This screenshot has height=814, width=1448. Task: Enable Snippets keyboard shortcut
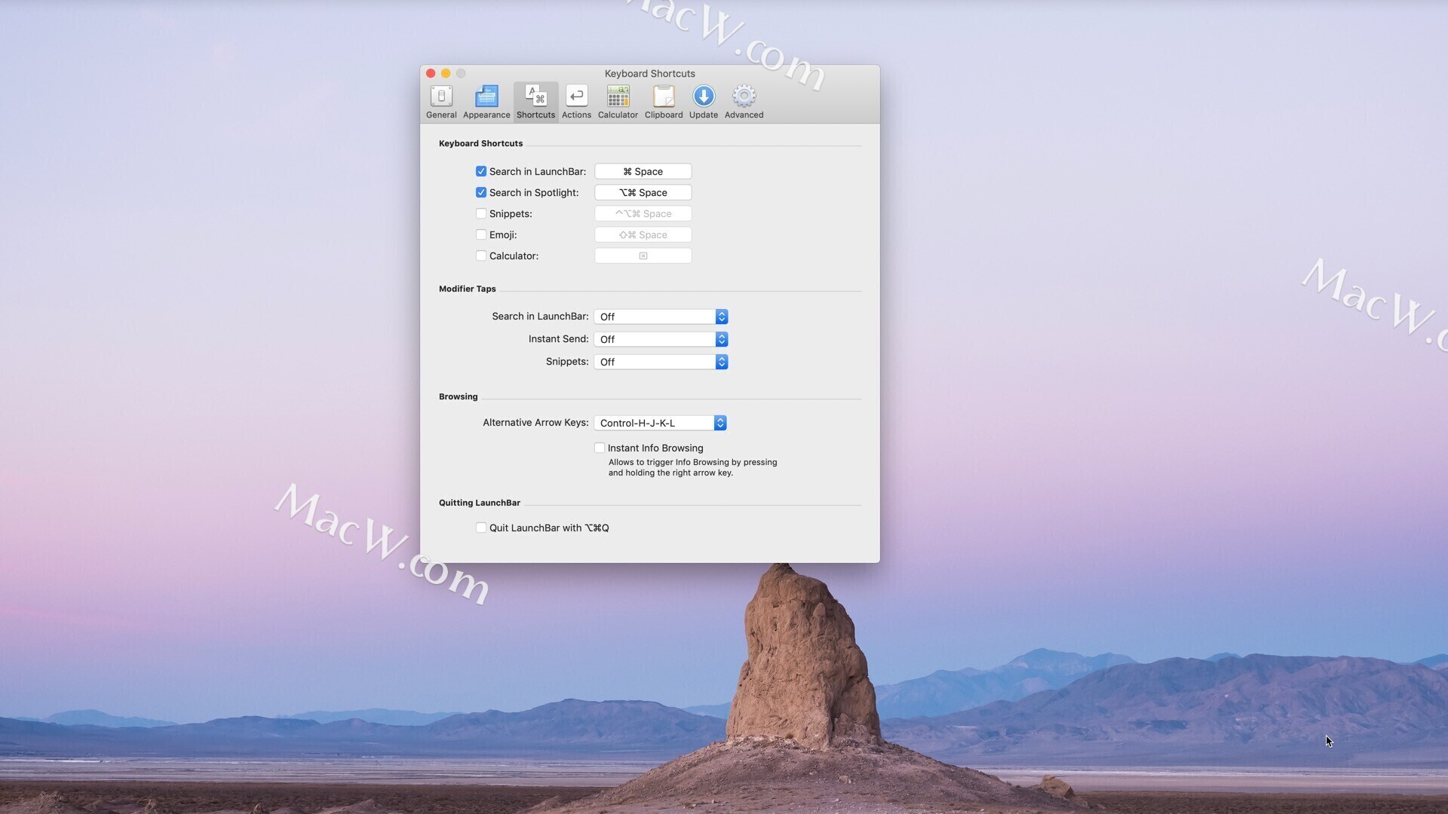click(480, 214)
